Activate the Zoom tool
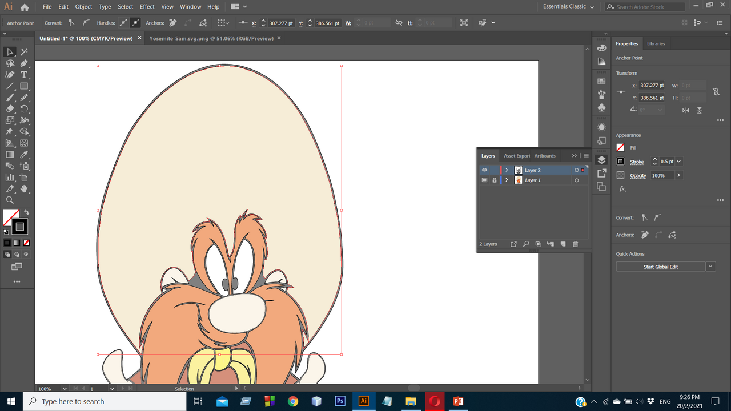 (x=10, y=200)
